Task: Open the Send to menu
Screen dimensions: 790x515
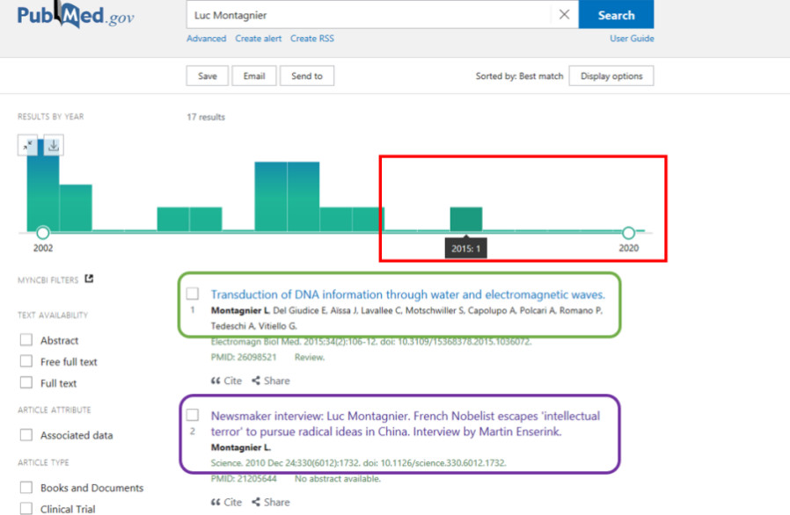Action: tap(306, 76)
